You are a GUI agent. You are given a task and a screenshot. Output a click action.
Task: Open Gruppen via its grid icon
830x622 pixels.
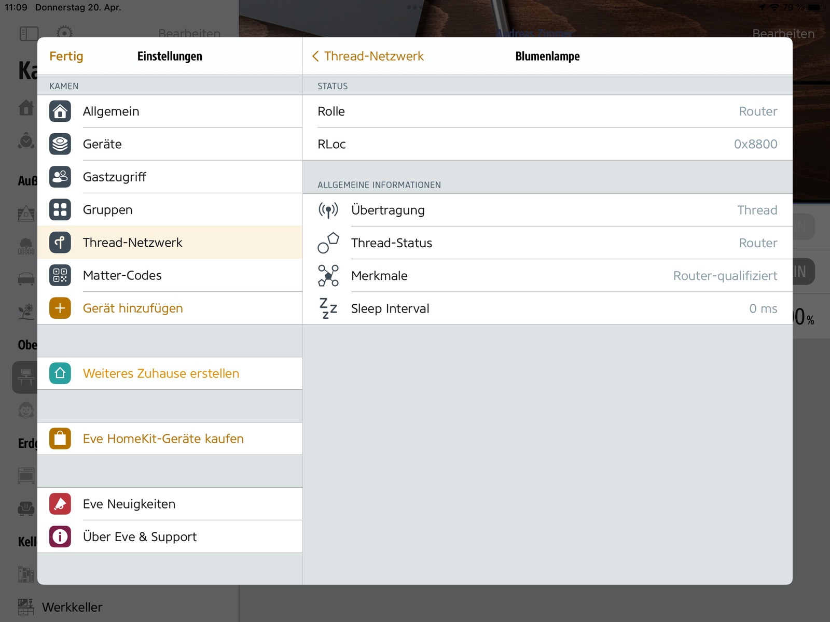click(60, 209)
